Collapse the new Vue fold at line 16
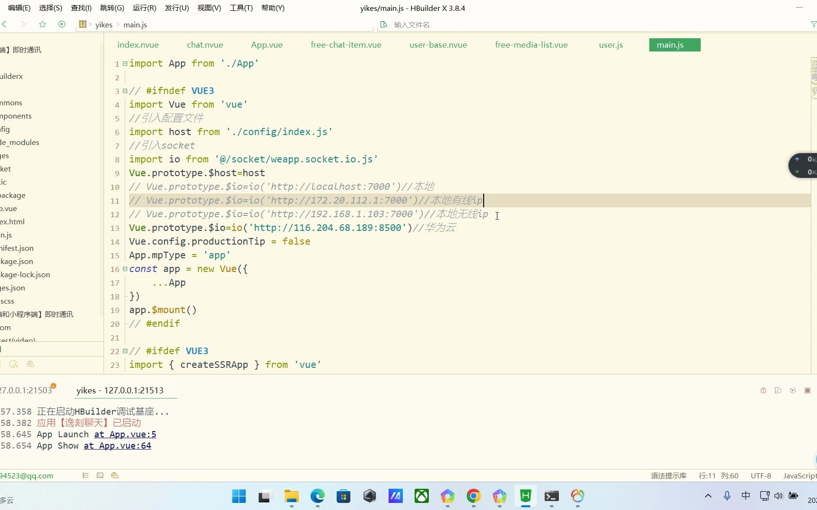 125,269
